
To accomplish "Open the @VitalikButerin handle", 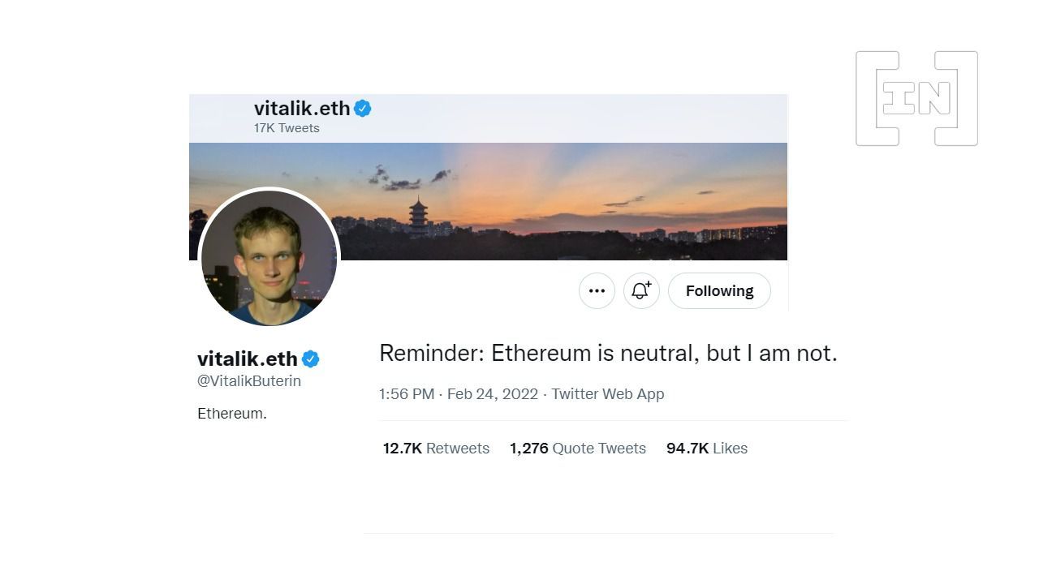I will 248,380.
